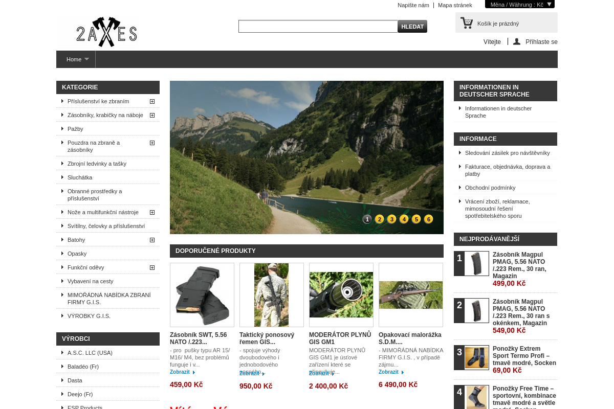Click the shopping cart icon

(x=466, y=22)
